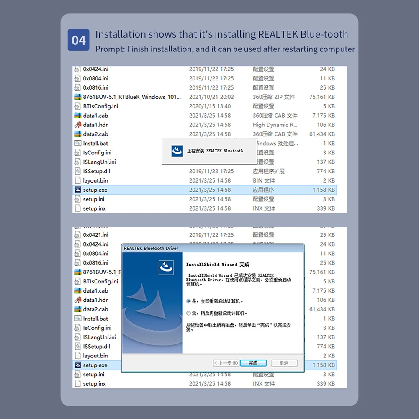
Task: Click the ISLangUni.ini icon in upper file list
Action: (x=77, y=162)
